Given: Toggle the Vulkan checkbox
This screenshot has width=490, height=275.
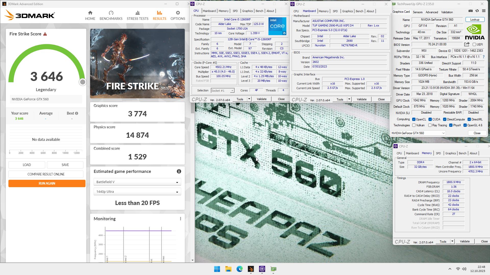Looking at the screenshot, I should [x=414, y=125].
